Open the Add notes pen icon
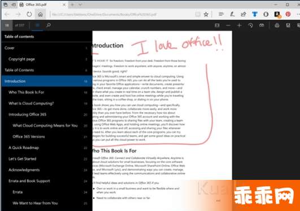The image size is (300, 211). pos(232,14)
